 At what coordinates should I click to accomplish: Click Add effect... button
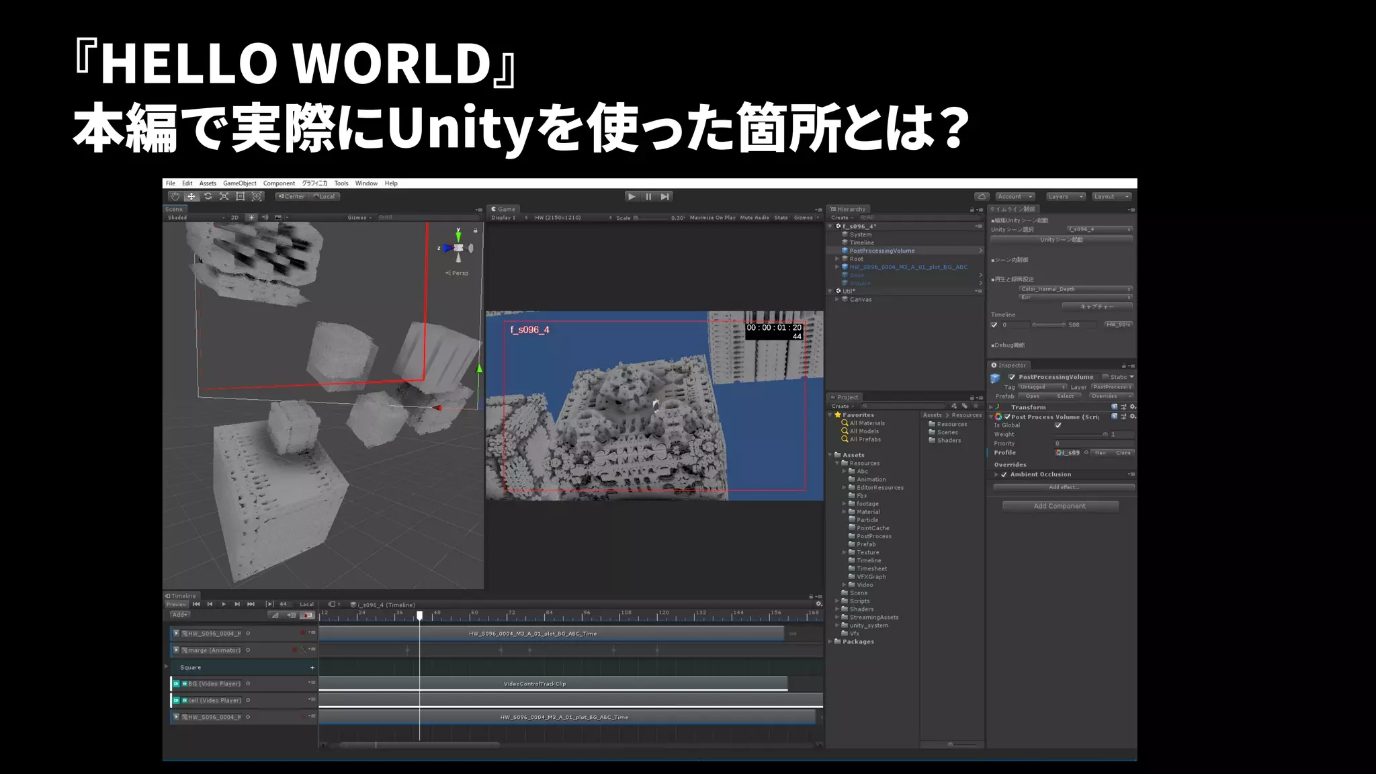[x=1064, y=487]
